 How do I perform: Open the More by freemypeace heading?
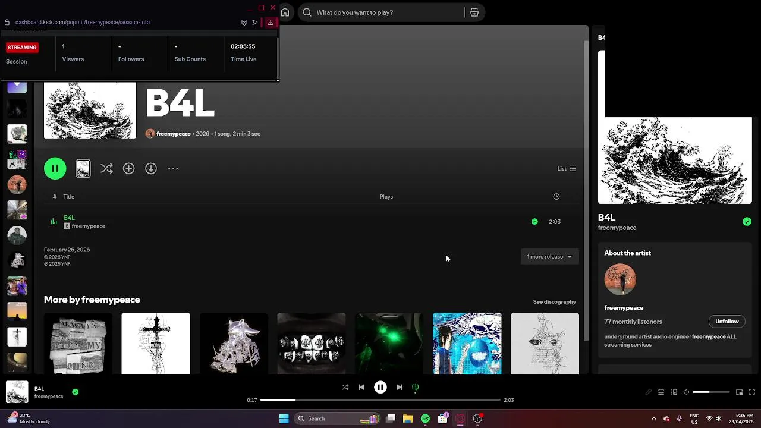92,300
